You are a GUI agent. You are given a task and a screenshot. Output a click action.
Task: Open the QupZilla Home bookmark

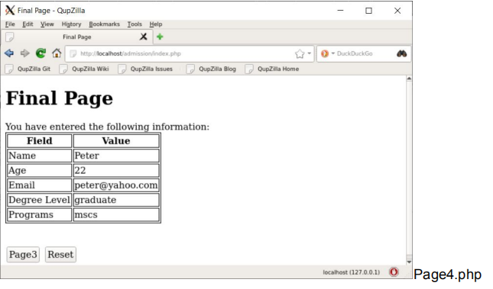(x=272, y=69)
